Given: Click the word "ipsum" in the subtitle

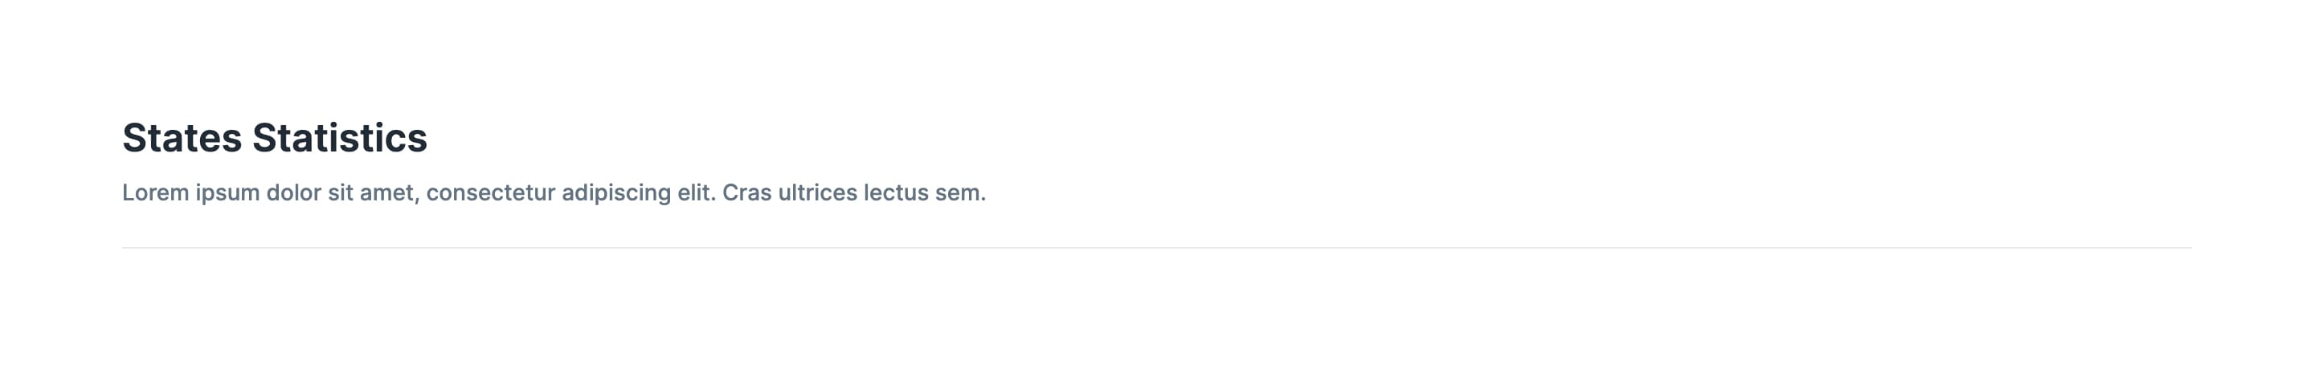Looking at the screenshot, I should (x=227, y=194).
